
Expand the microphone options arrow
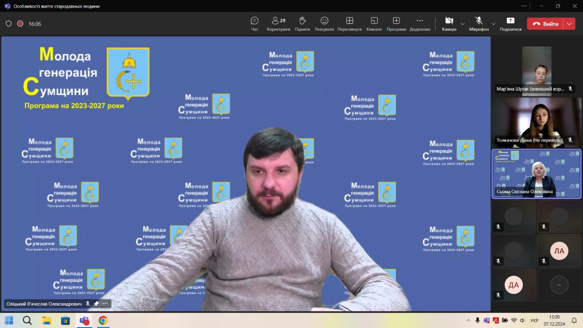coord(493,24)
